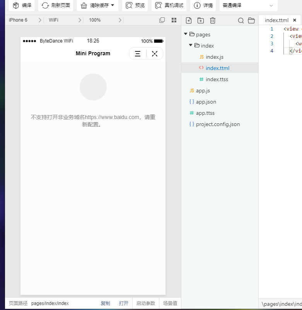302x310 pixels.
Task: Switch to the index.ttml editor tab
Action: [x=276, y=20]
